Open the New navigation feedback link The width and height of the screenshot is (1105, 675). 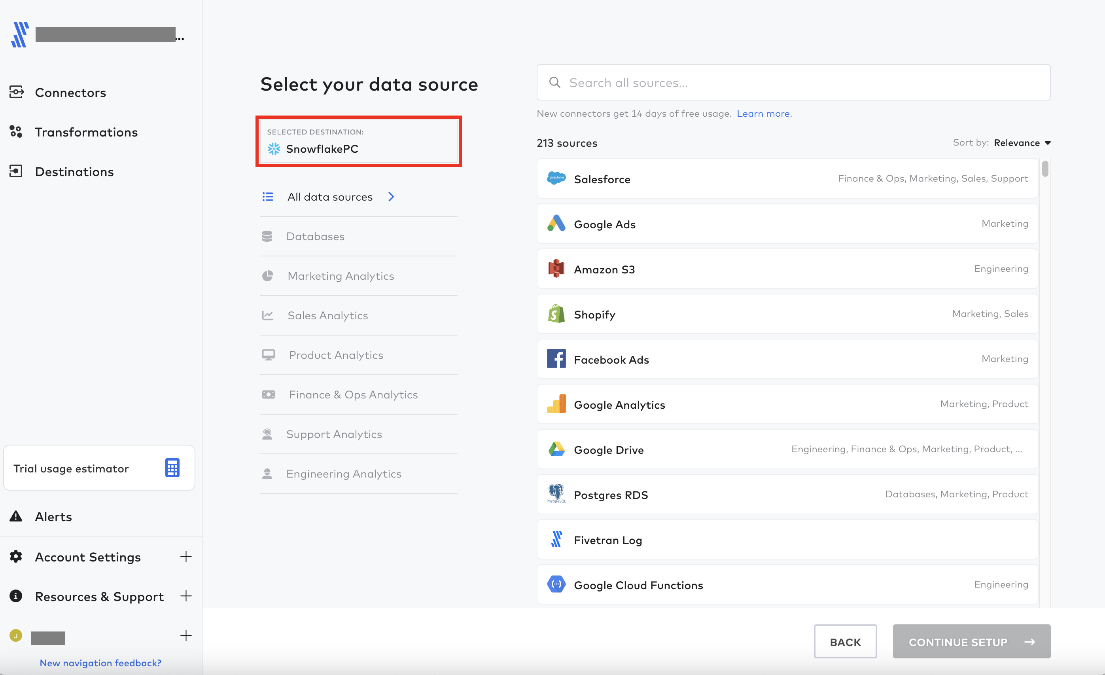point(100,663)
